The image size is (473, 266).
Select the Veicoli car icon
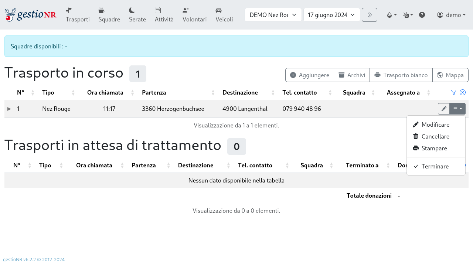point(218,10)
